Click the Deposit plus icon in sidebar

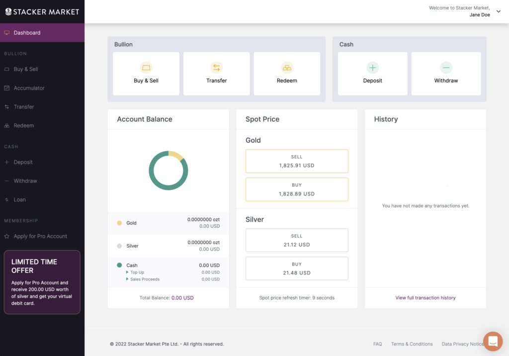coord(6,162)
